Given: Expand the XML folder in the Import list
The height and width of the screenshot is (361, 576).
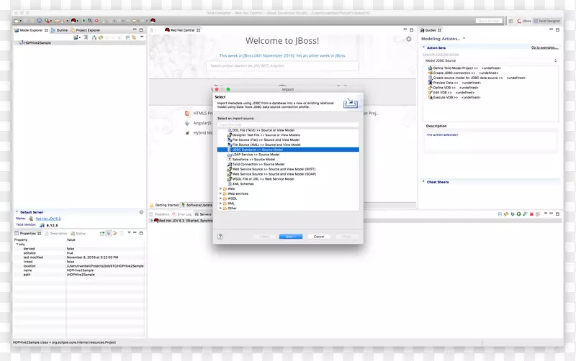Looking at the screenshot, I should point(220,204).
